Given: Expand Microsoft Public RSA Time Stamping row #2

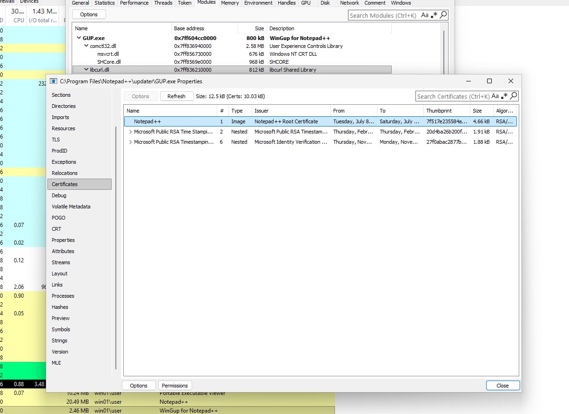Looking at the screenshot, I should coord(130,132).
